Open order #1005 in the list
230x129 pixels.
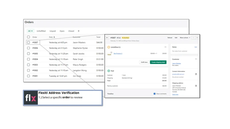coord(35,54)
